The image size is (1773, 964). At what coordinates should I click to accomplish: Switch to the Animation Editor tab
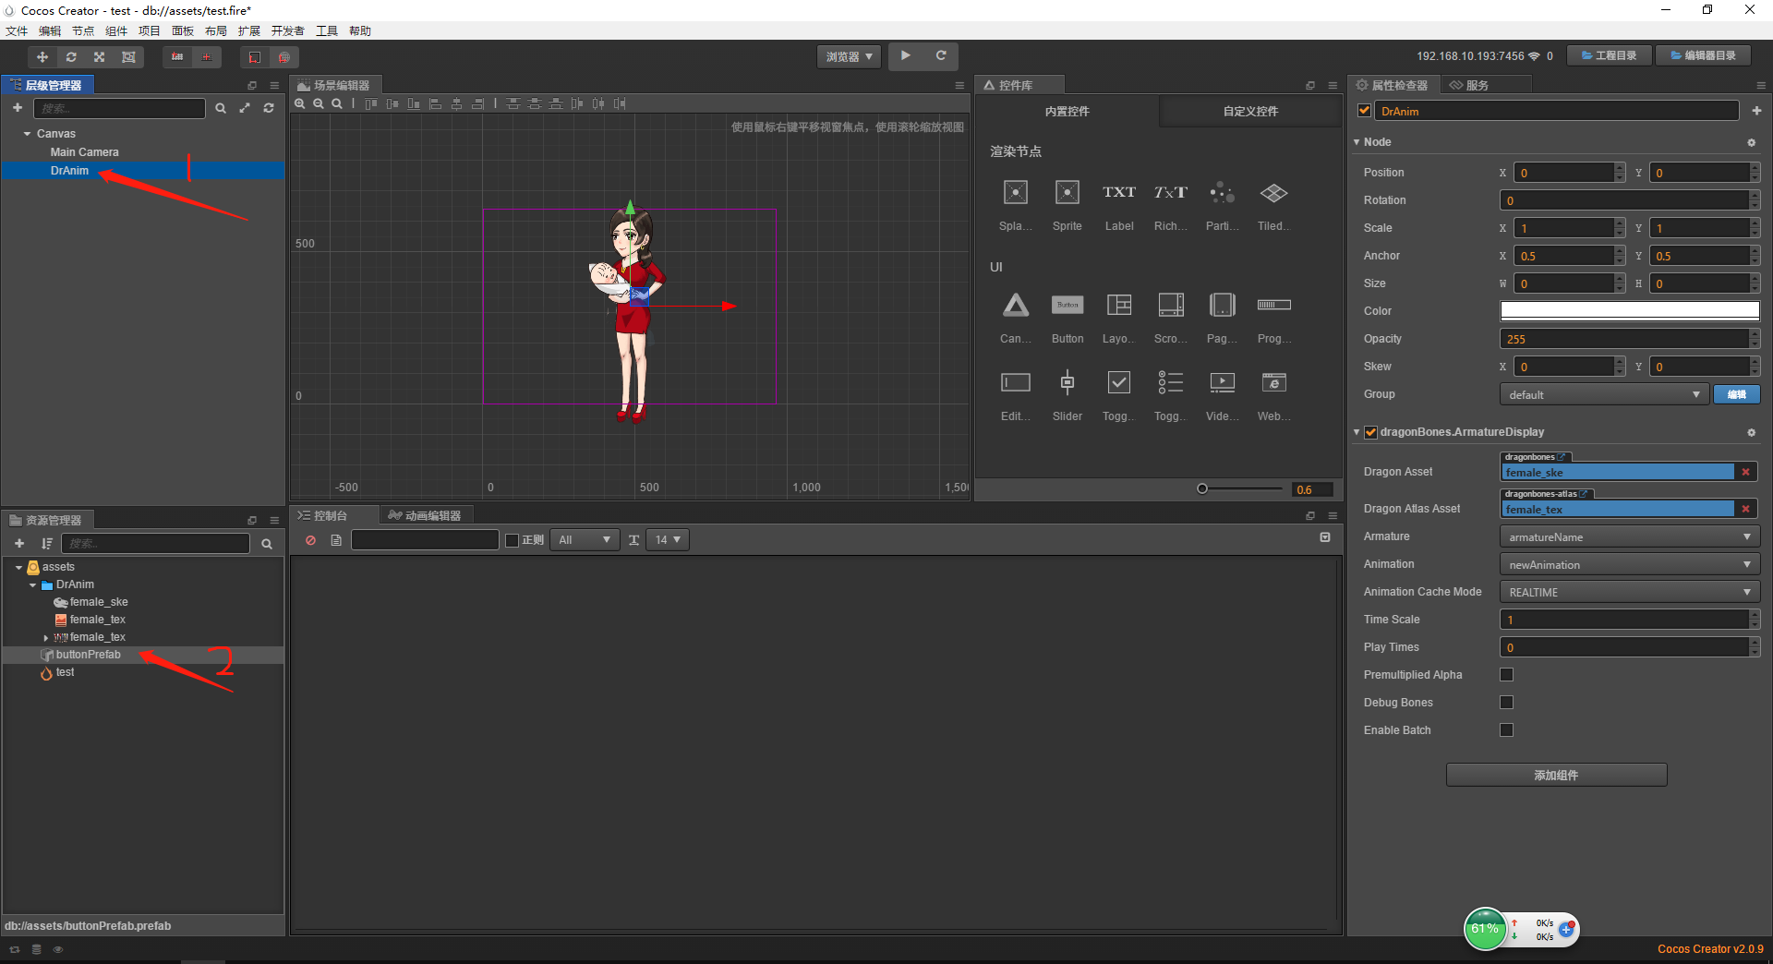click(424, 515)
